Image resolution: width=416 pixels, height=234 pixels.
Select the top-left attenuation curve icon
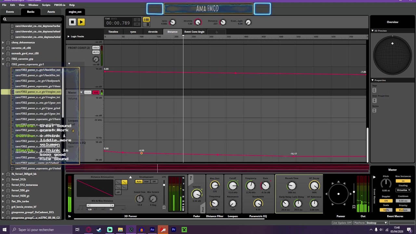(118, 182)
